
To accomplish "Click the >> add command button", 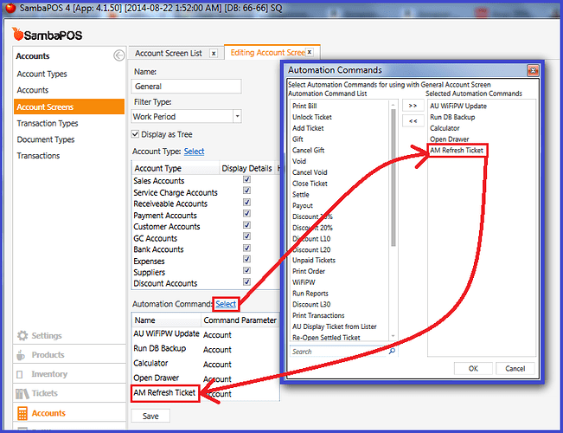I will [x=413, y=106].
